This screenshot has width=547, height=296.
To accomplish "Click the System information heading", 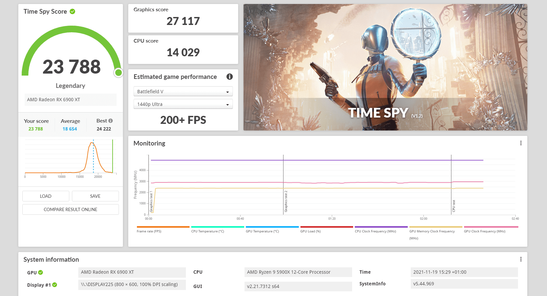I will tap(51, 259).
